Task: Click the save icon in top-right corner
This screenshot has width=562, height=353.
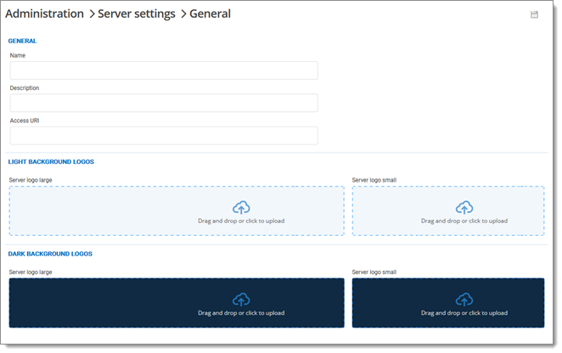Action: [x=534, y=14]
